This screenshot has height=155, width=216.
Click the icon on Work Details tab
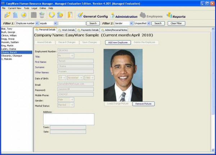(x=60, y=30)
